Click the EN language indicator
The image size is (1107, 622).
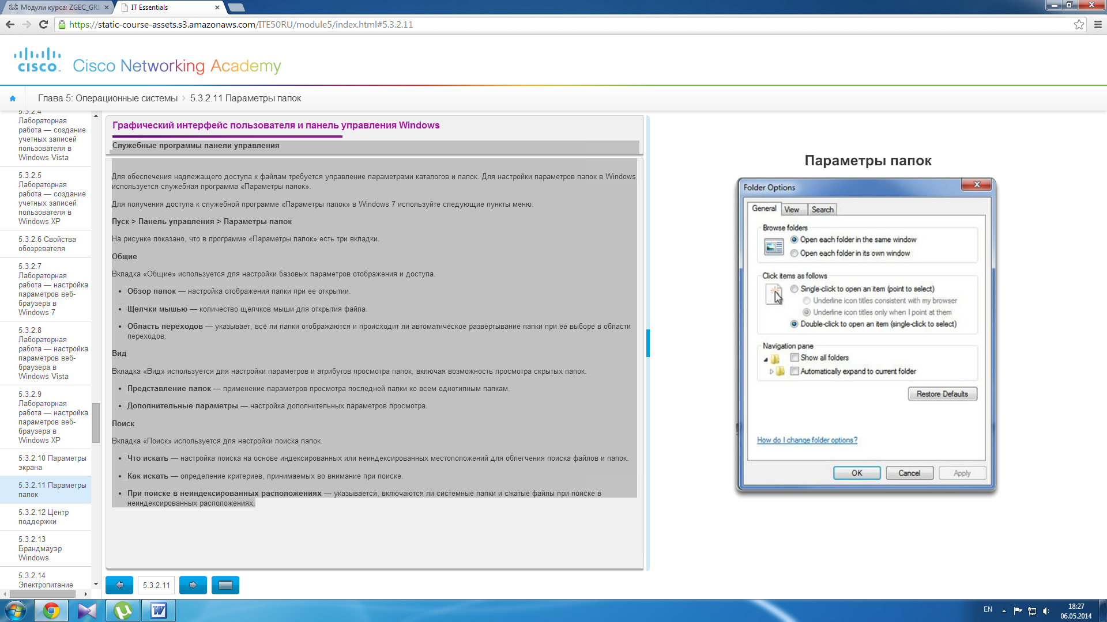point(988,609)
